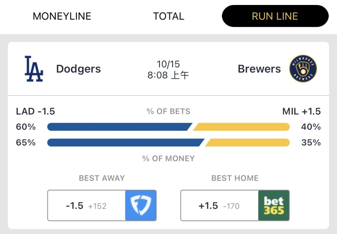Select the Dodgers team name
This screenshot has width=337, height=234.
(78, 69)
